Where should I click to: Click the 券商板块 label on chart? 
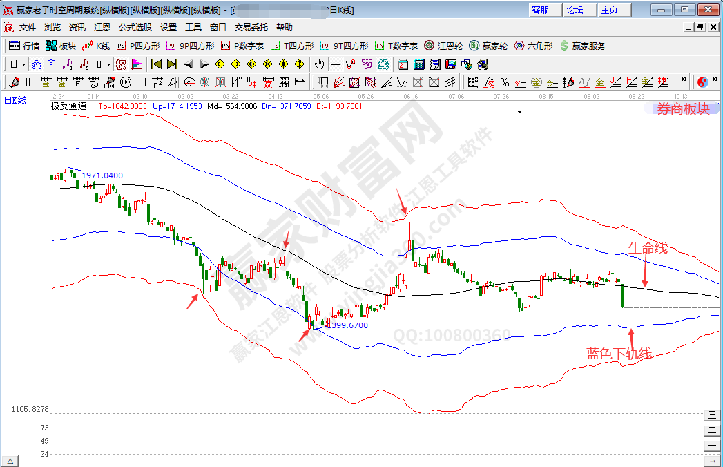click(x=682, y=108)
